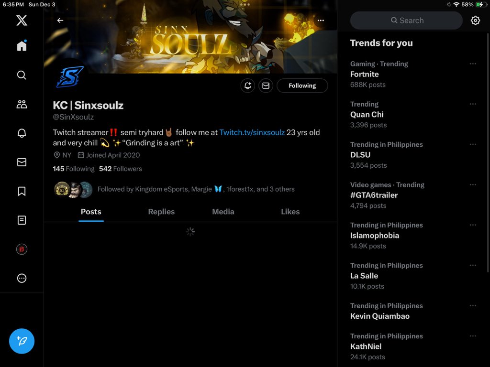Open more options for Quan Chi trend
Image resolution: width=490 pixels, height=367 pixels.
pyautogui.click(x=473, y=104)
